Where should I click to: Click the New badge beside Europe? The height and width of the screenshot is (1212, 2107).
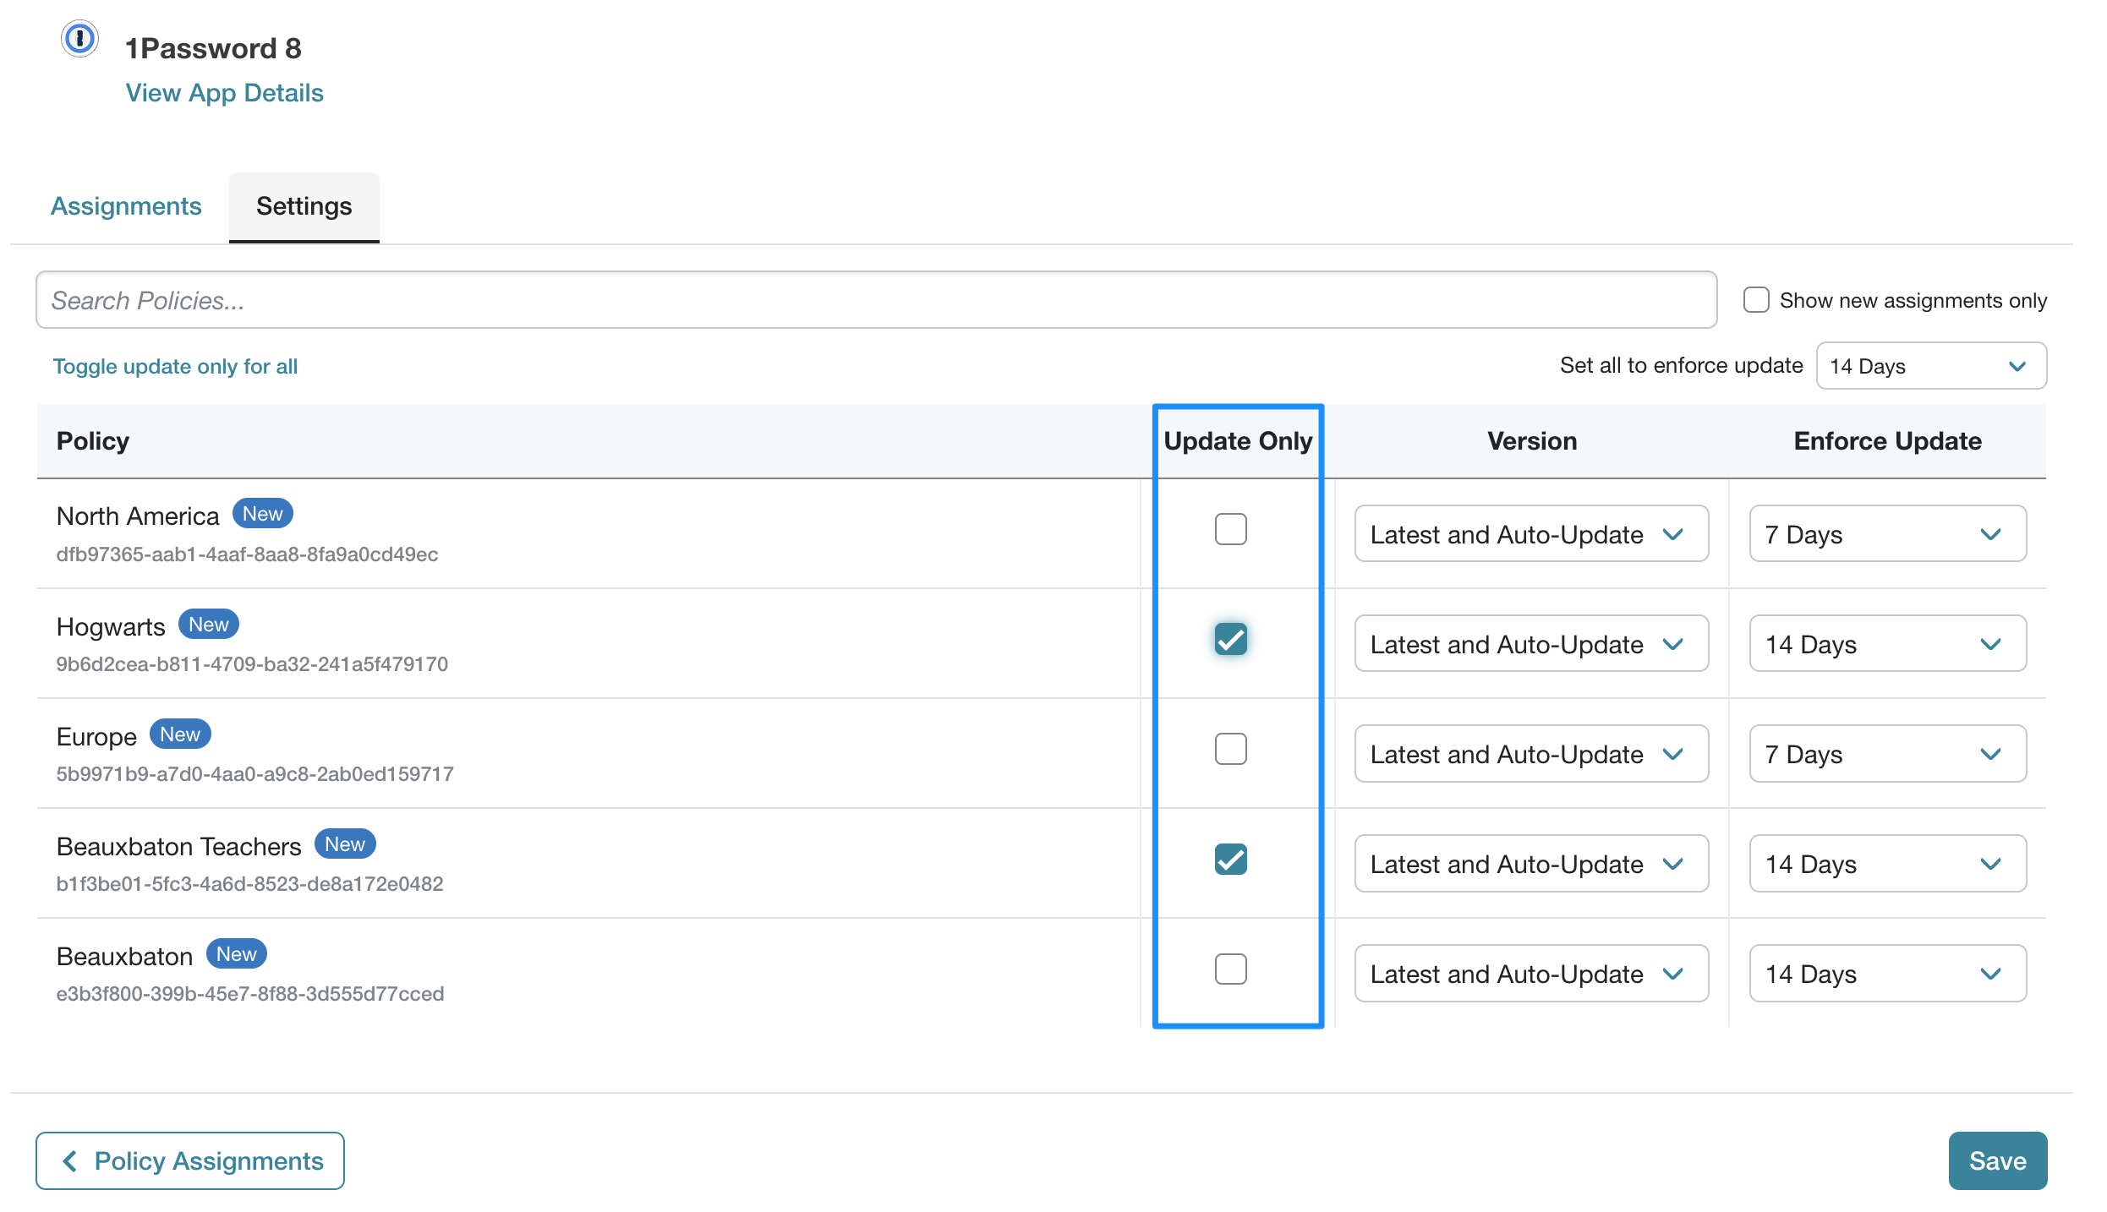(180, 734)
